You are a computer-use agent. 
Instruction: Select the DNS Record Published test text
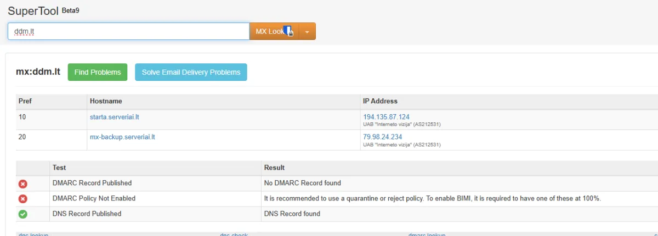87,214
